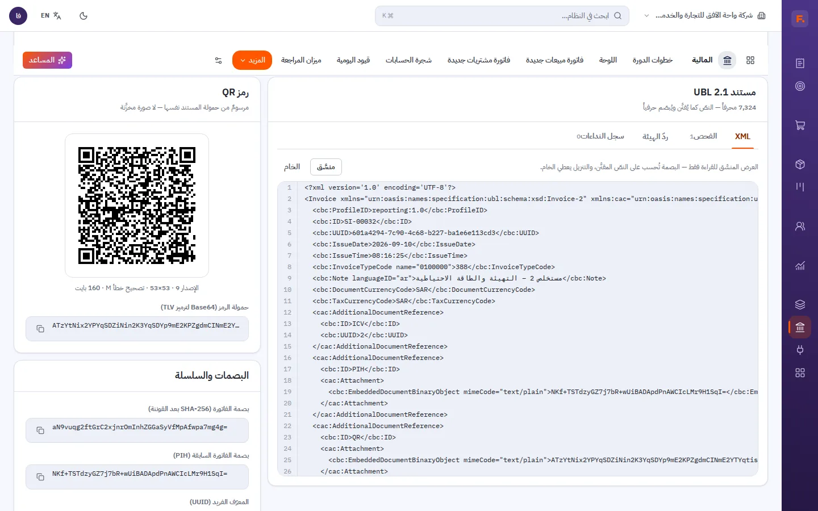Expand the المزيد dropdown button

[x=252, y=60]
